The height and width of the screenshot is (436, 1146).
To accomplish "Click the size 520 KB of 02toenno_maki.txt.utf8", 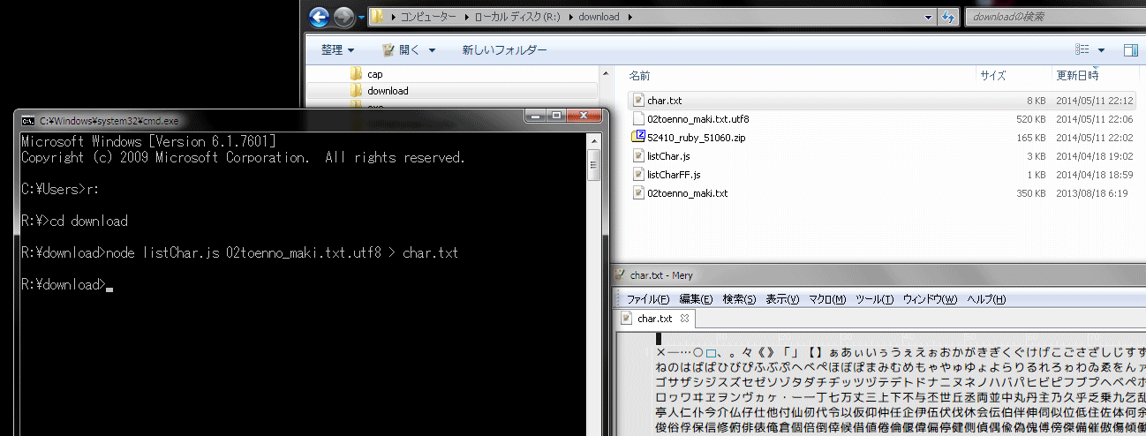I will pos(1030,119).
